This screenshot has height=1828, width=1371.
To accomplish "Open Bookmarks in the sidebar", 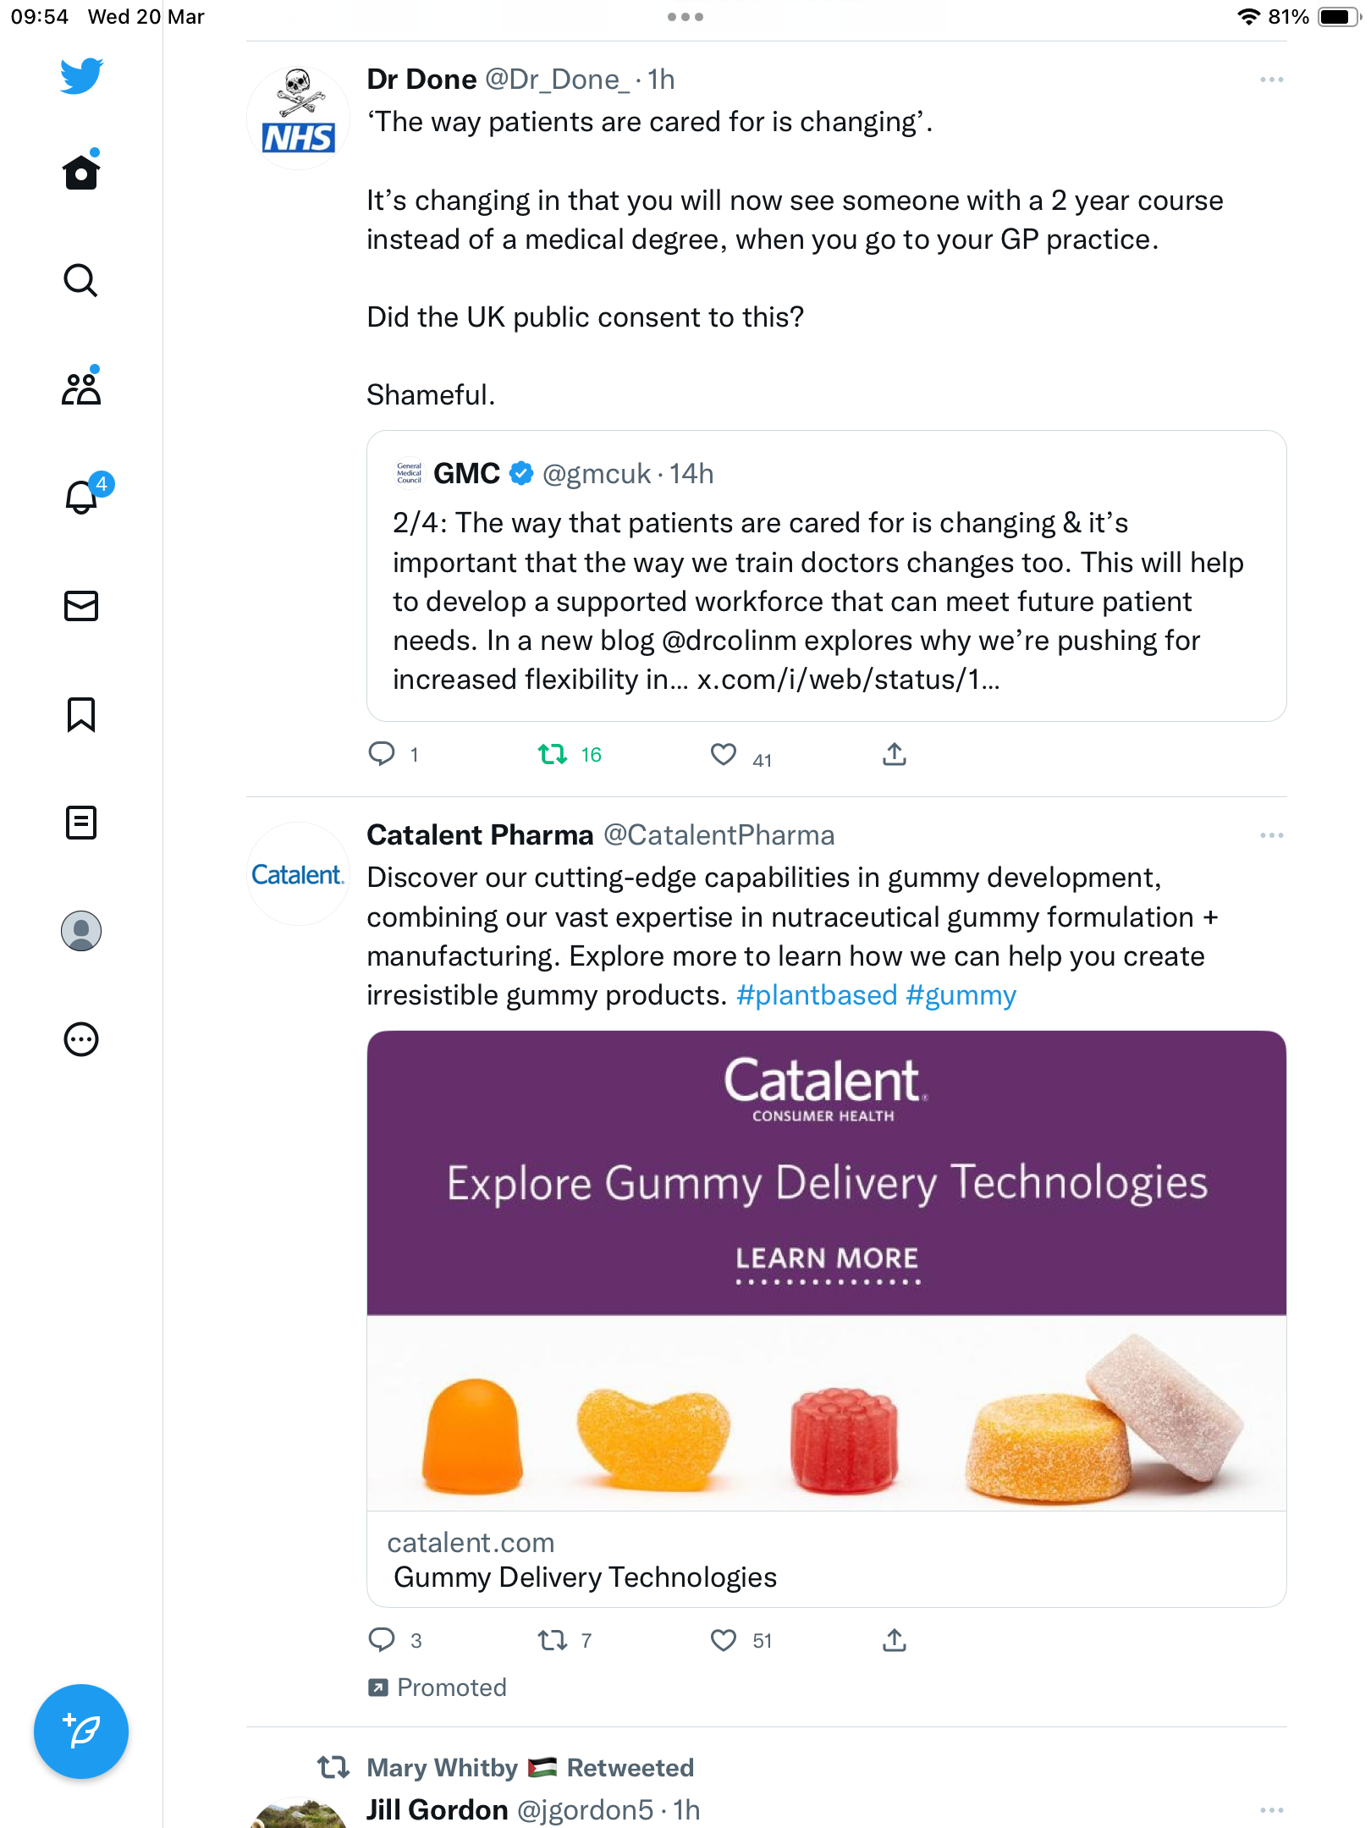I will point(80,714).
